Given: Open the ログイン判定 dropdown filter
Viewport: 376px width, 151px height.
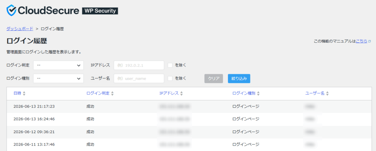Looking at the screenshot, I should (58, 65).
